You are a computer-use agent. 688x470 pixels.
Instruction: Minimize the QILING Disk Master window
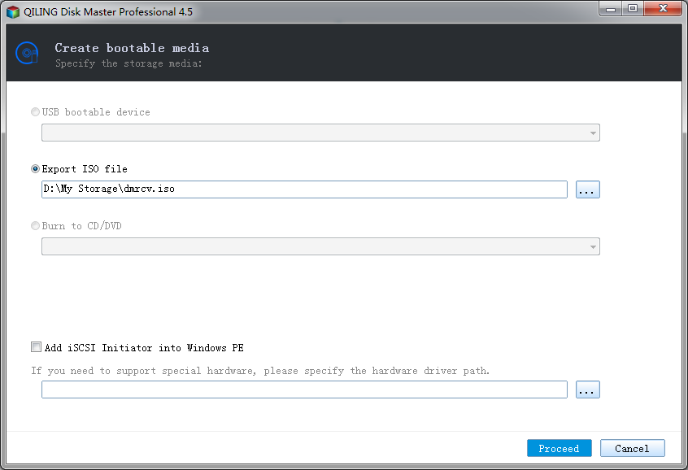[x=611, y=9]
